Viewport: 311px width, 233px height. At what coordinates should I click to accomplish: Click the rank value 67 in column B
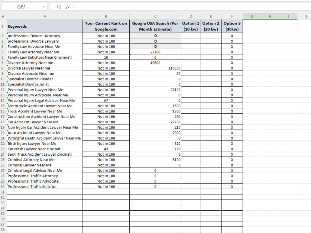[x=106, y=100]
